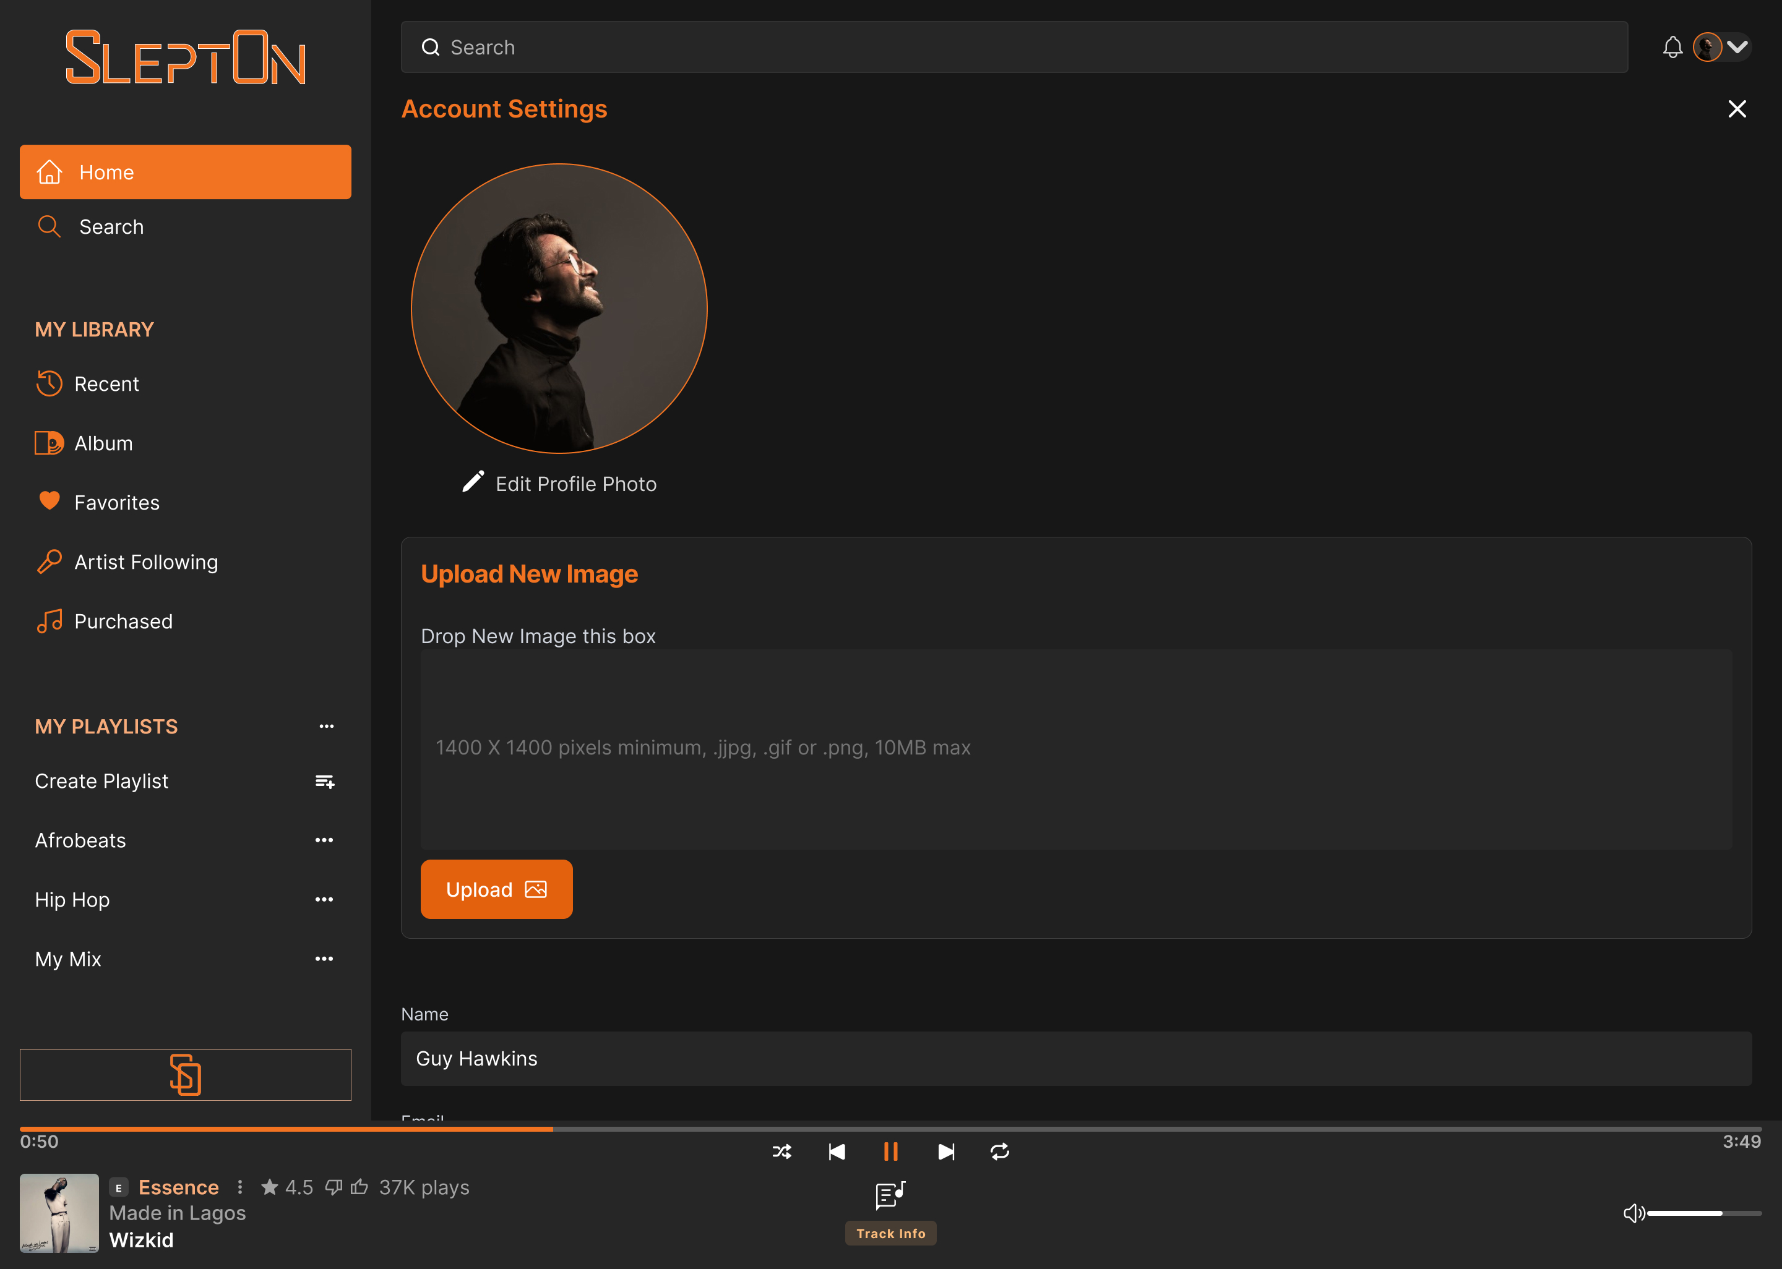This screenshot has width=1782, height=1269.
Task: Adjust the volume slider
Action: (1703, 1213)
